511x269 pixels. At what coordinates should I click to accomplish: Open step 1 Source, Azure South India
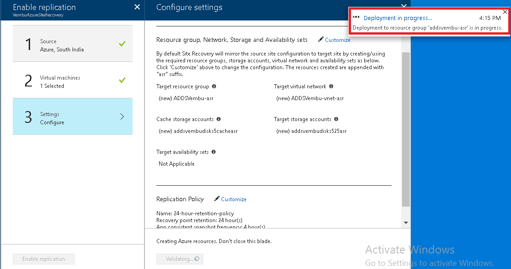(x=72, y=44)
